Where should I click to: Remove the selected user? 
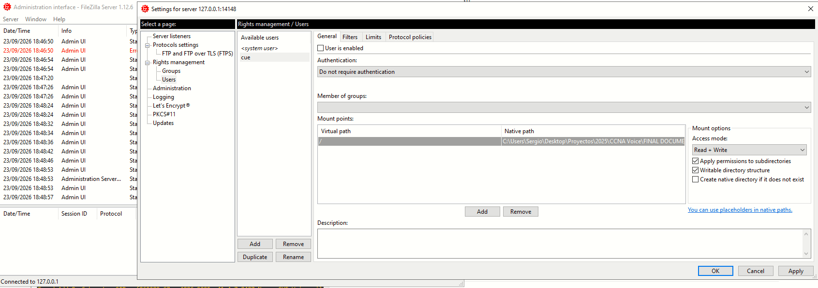point(294,244)
